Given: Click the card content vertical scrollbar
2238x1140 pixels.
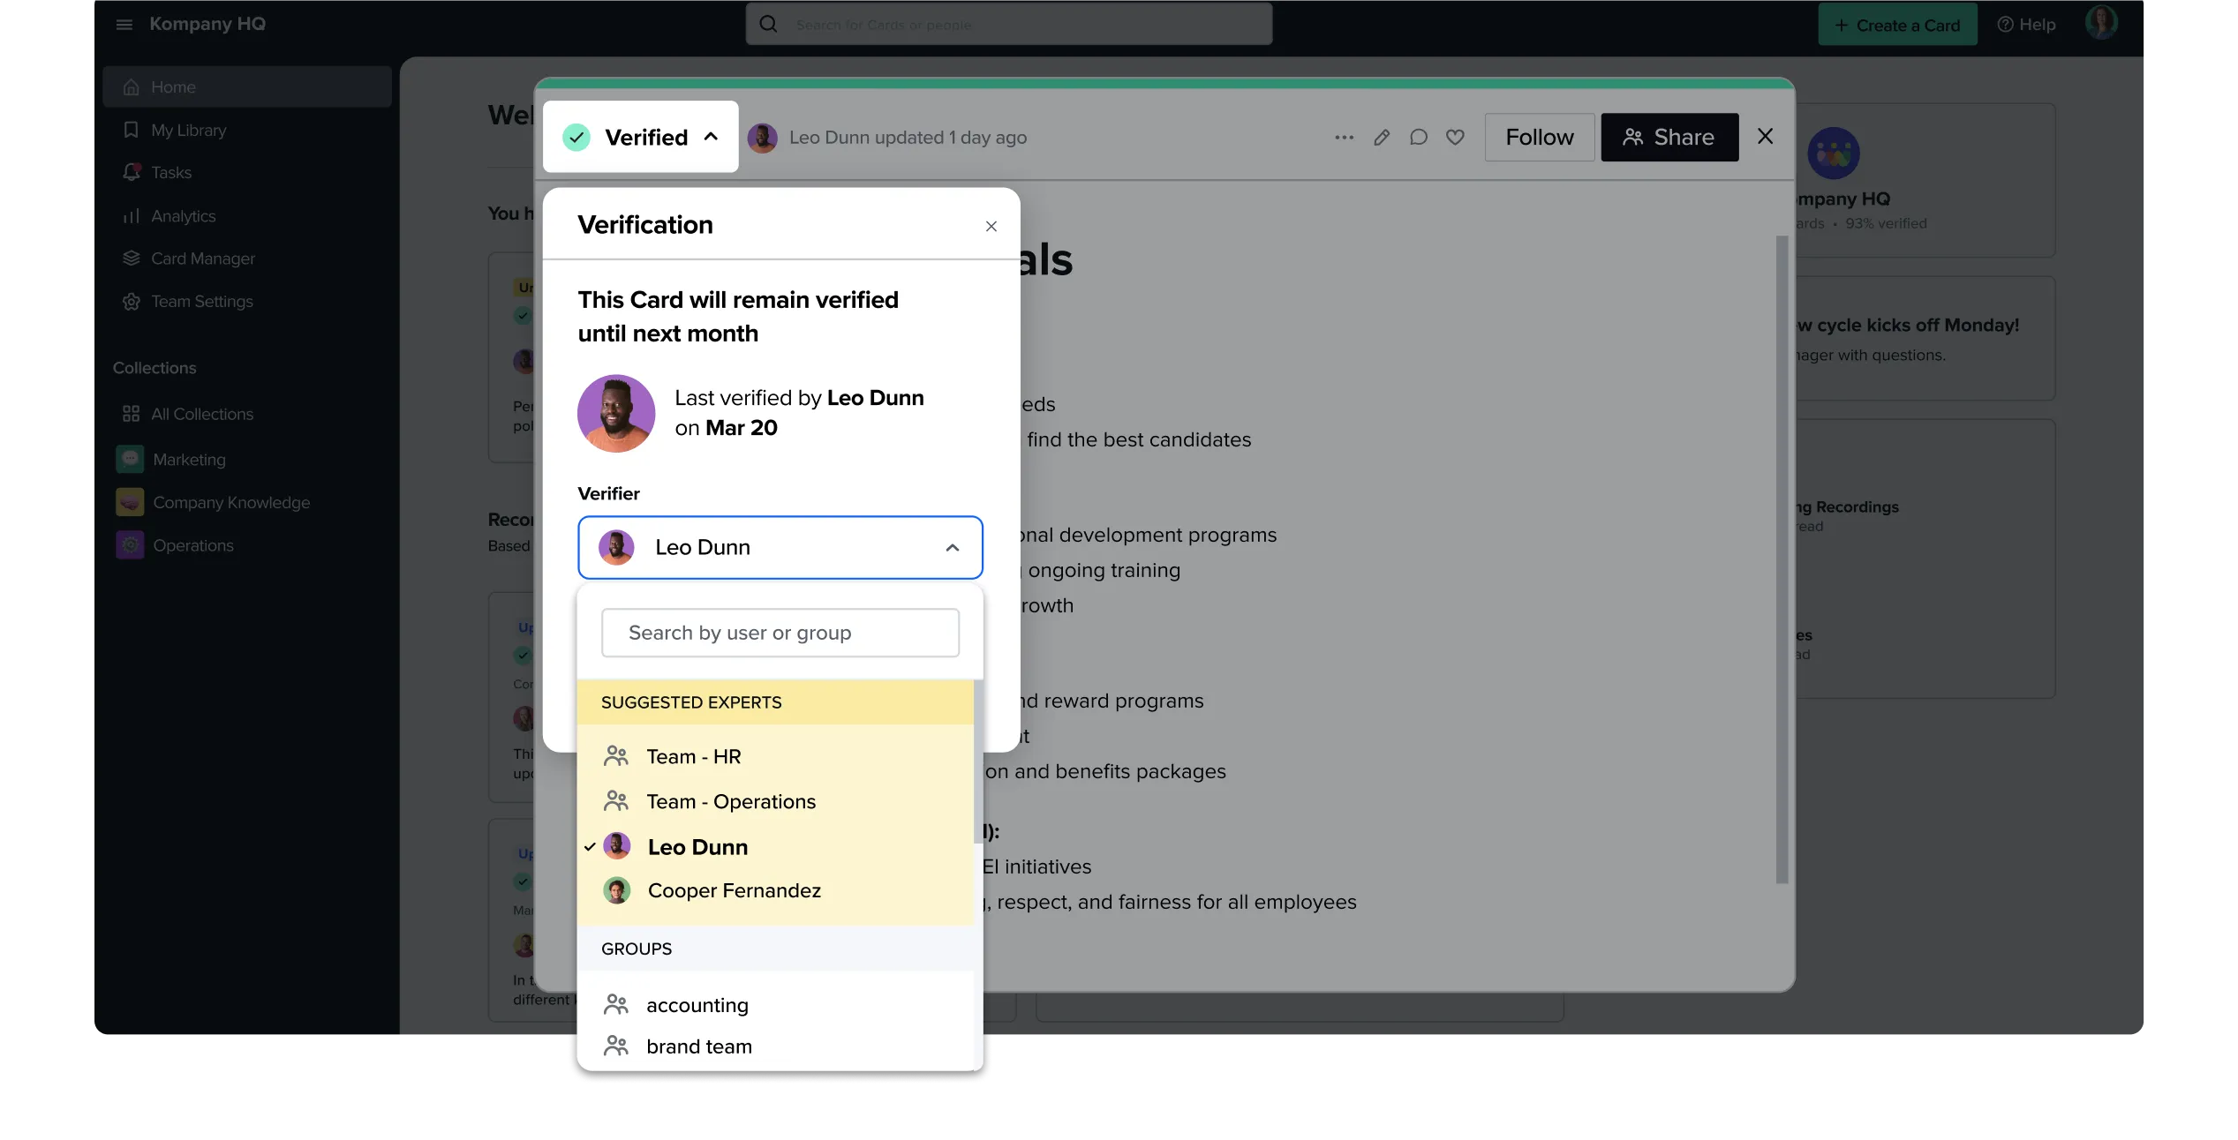Looking at the screenshot, I should click(1782, 558).
